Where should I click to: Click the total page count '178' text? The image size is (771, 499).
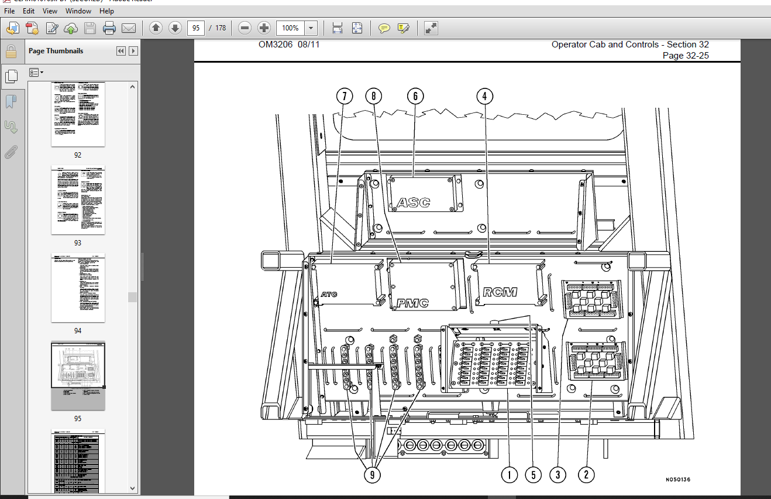click(x=221, y=28)
